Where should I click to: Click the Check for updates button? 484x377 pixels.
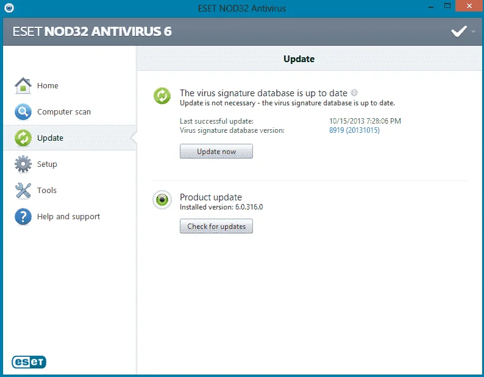(216, 226)
